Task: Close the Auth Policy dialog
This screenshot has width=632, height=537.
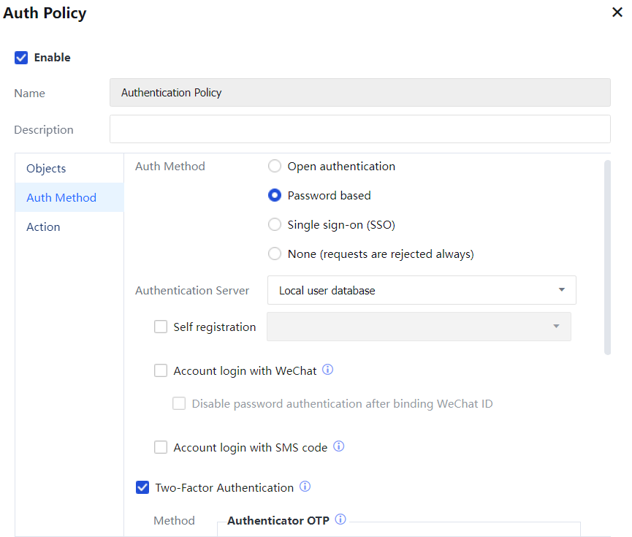Action: pyautogui.click(x=617, y=12)
